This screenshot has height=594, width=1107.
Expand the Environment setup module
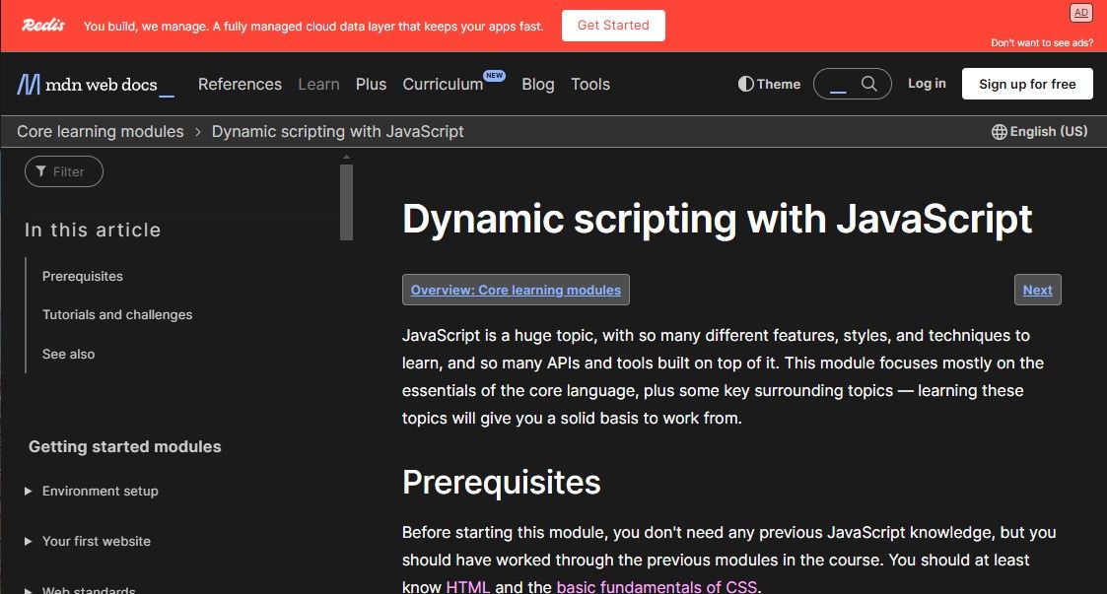(100, 491)
